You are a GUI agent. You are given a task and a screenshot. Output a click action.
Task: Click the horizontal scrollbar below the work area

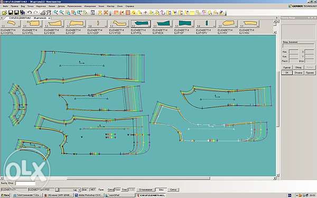tap(138, 178)
